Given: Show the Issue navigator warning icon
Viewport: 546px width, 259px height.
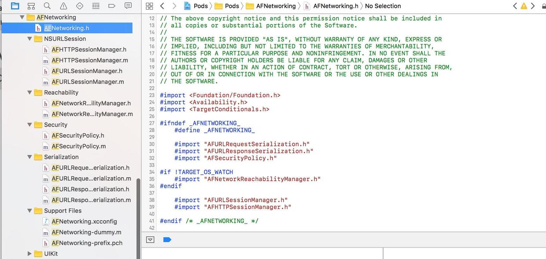Looking at the screenshot, I should [63, 6].
